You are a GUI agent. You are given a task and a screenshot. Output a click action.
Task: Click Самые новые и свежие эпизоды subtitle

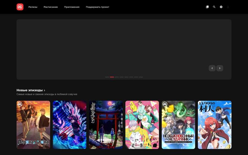click(x=47, y=94)
